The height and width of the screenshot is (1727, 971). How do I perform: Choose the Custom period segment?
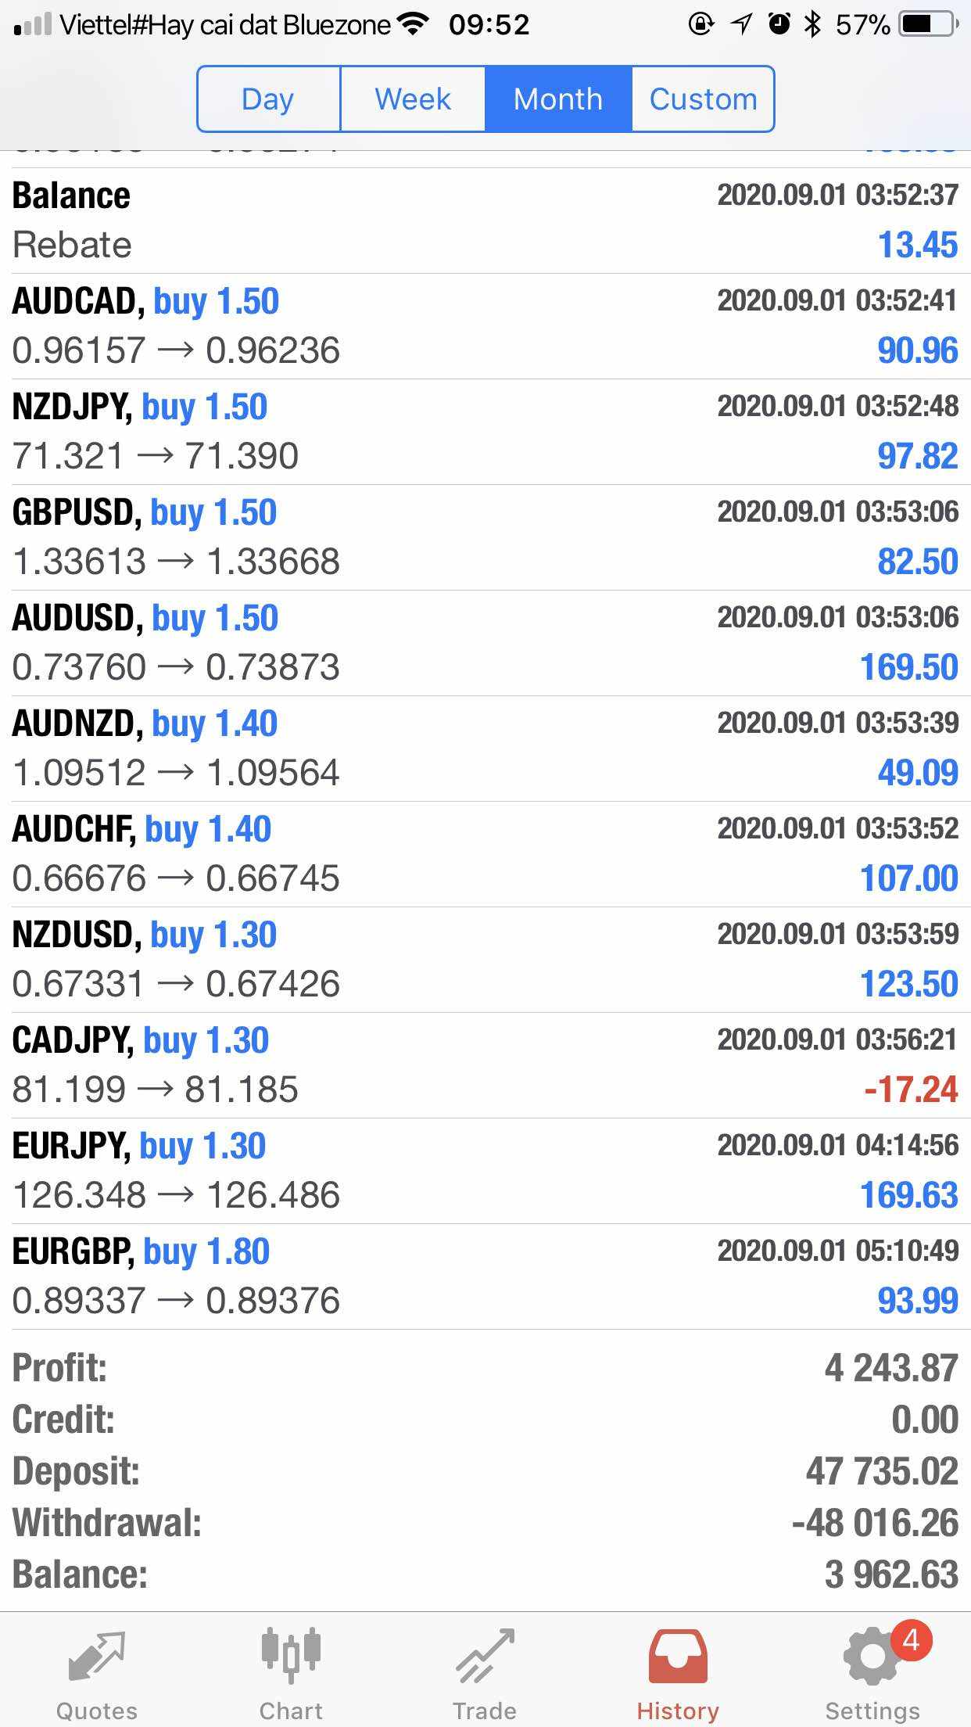tap(703, 99)
